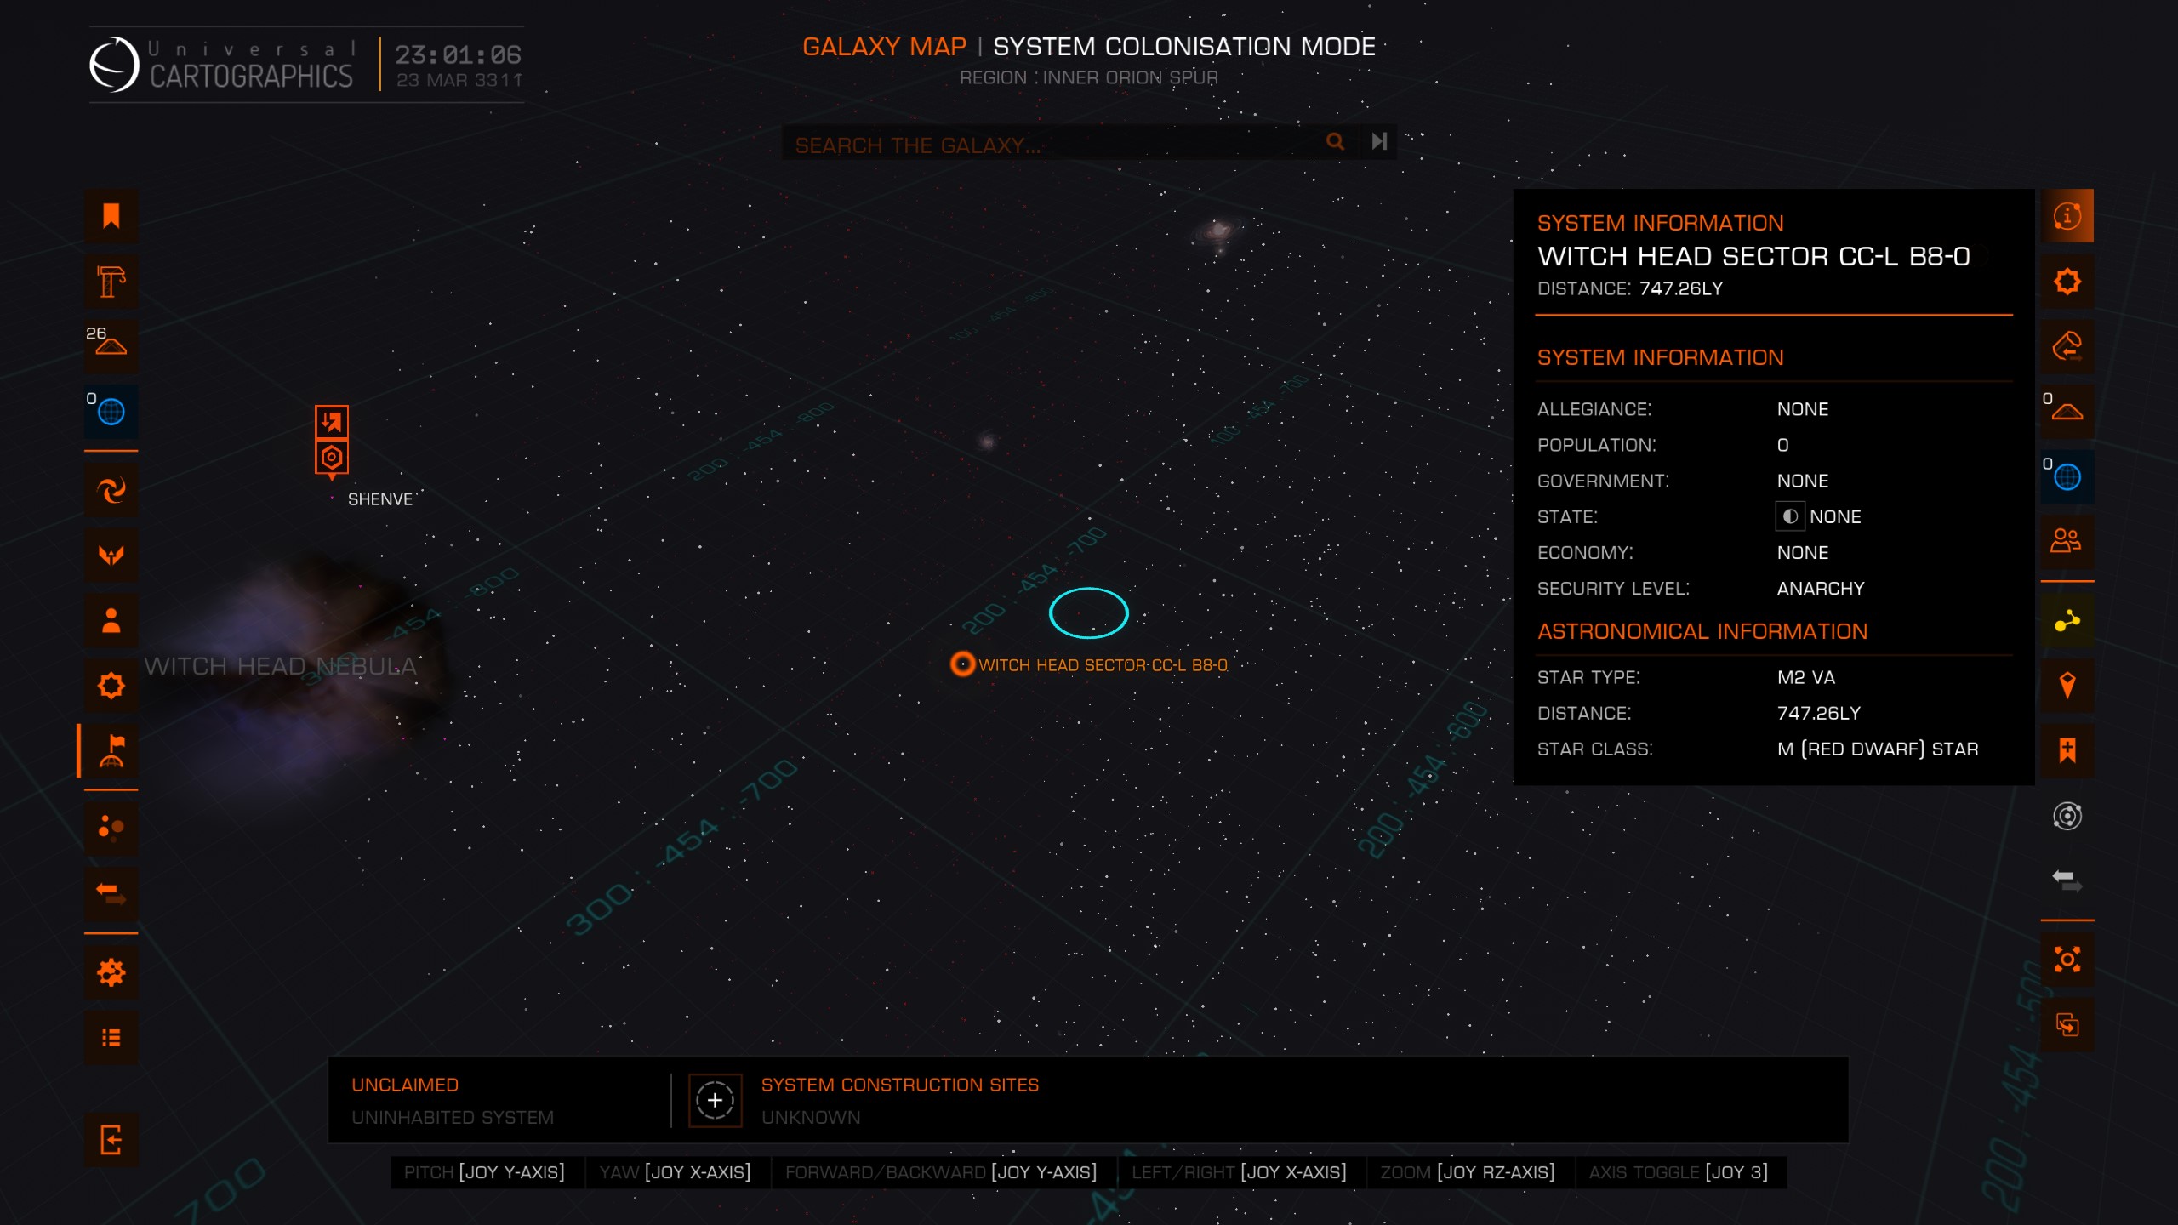The height and width of the screenshot is (1225, 2178).
Task: Click the Galaxy Map title tab
Action: pos(884,47)
